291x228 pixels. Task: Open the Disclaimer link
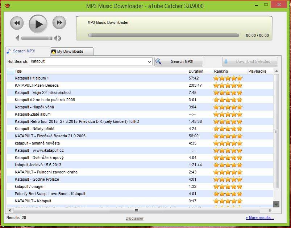click(x=134, y=218)
